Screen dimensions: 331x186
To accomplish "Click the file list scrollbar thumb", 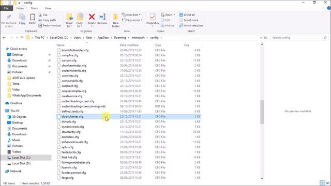I will point(262,112).
